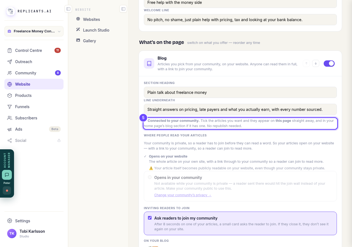Image resolution: width=352 pixels, height=247 pixels.
Task: Open Websites globe icon in Website panel
Action: (78, 19)
